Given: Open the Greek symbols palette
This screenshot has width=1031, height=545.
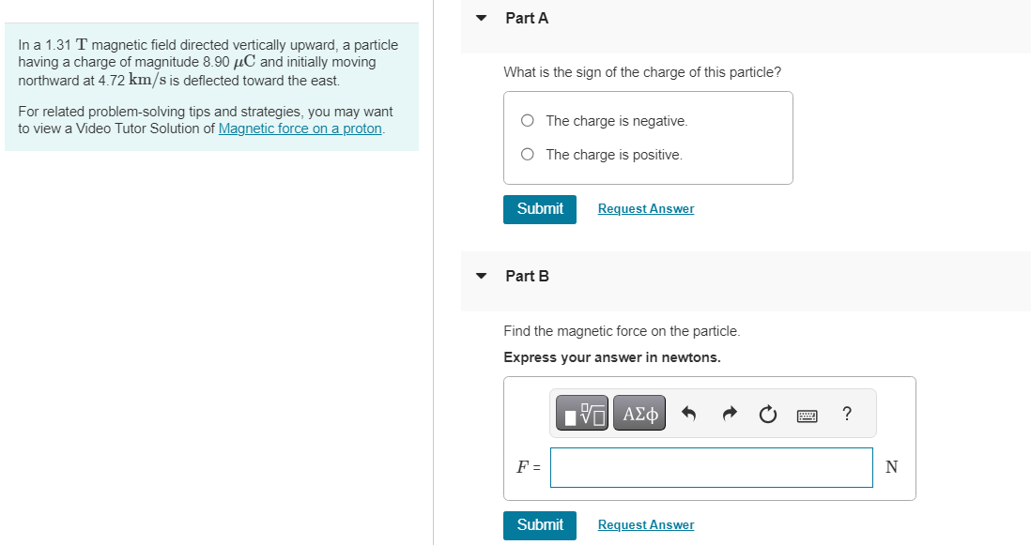Looking at the screenshot, I should 639,413.
